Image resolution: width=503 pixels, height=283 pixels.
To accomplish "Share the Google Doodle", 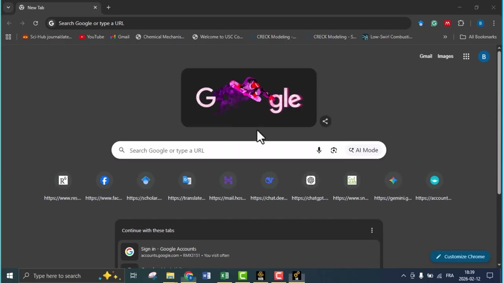I will coord(325,121).
